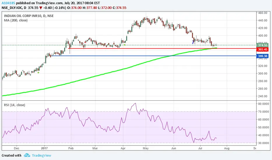Click the RSI (14, close) indicator label
This screenshot has height=160, width=272.
point(15,105)
